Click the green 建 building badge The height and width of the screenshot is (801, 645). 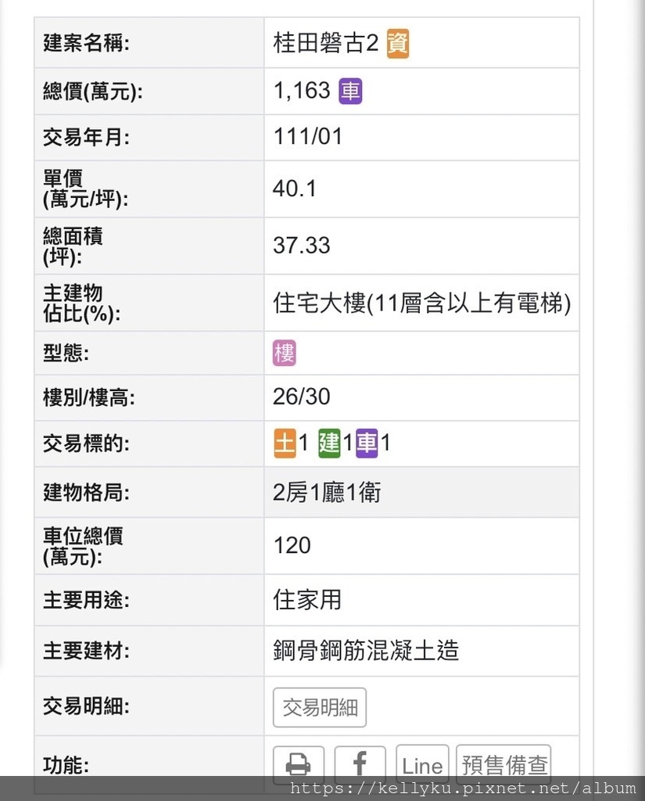pos(329,444)
